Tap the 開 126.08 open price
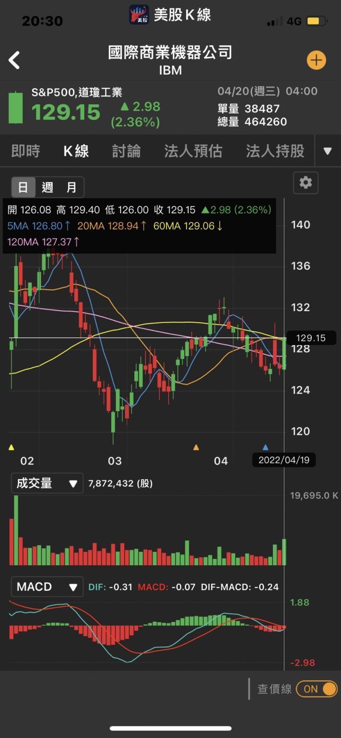The image size is (341, 738). 29,210
